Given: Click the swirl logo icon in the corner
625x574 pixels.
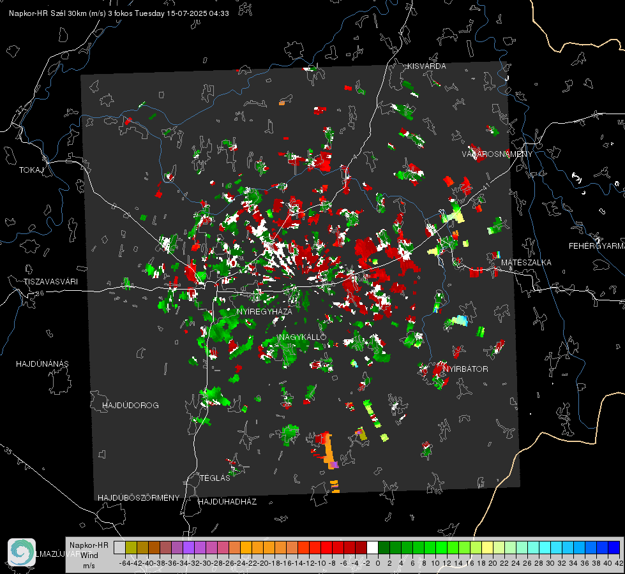Looking at the screenshot, I should point(22,552).
